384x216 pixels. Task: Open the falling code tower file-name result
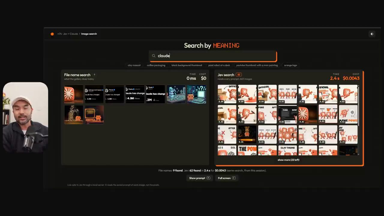[x=73, y=115]
